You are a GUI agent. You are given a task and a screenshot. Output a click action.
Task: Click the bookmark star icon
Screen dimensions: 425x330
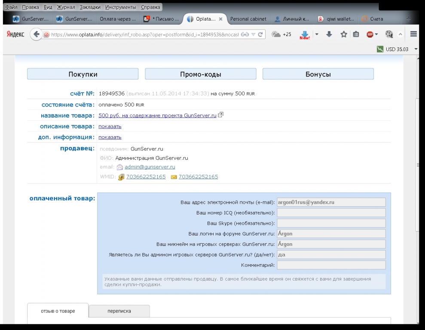coord(343,34)
